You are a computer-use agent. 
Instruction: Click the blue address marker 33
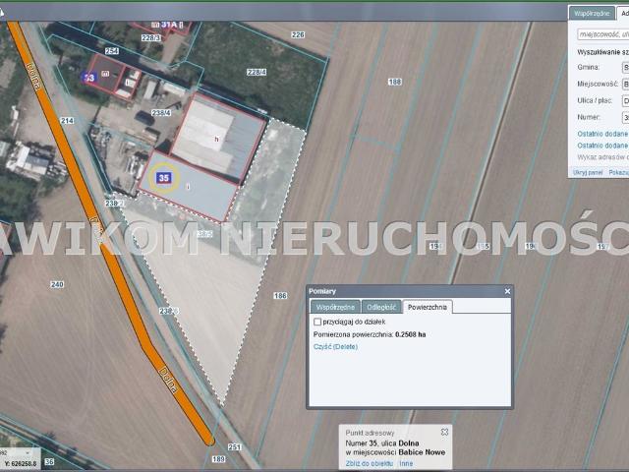[89, 78]
